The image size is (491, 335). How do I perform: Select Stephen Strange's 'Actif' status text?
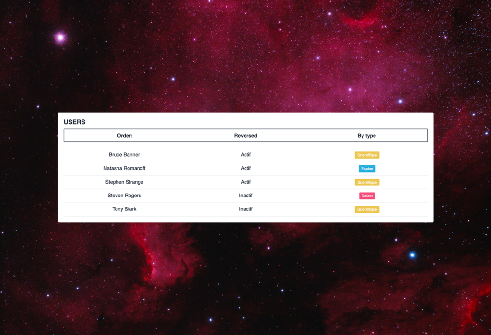click(x=245, y=182)
